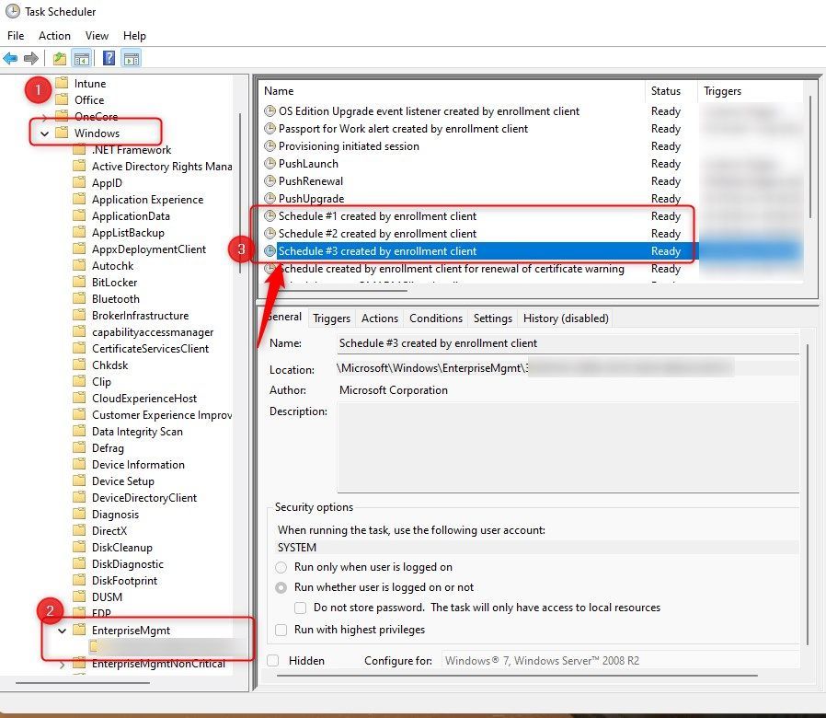Click clock icon of Schedule #2 task

270,233
